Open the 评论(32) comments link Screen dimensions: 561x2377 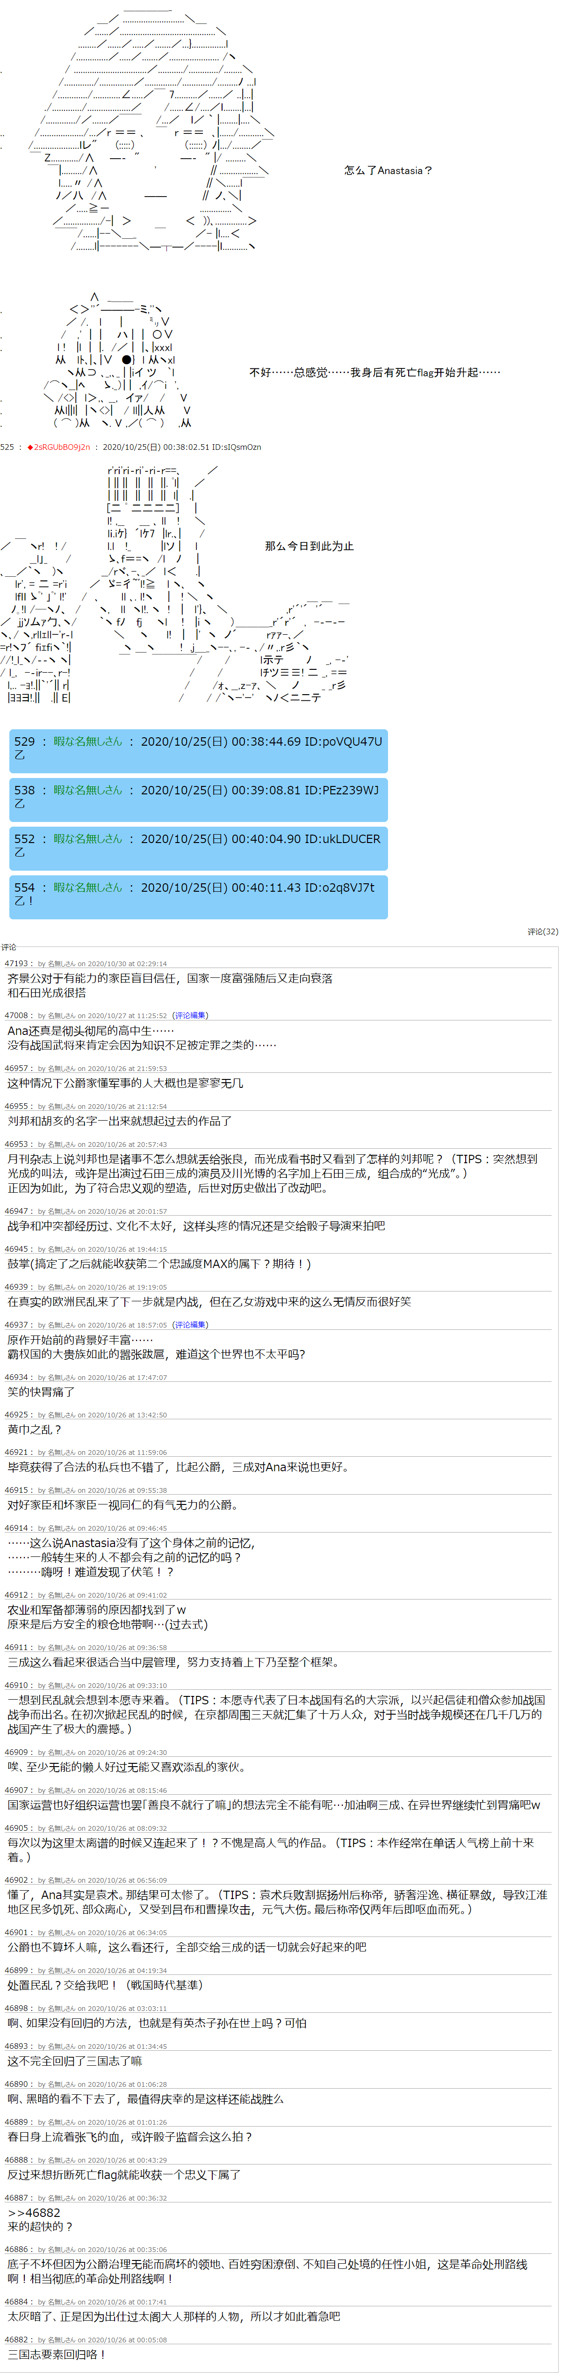coord(543,931)
